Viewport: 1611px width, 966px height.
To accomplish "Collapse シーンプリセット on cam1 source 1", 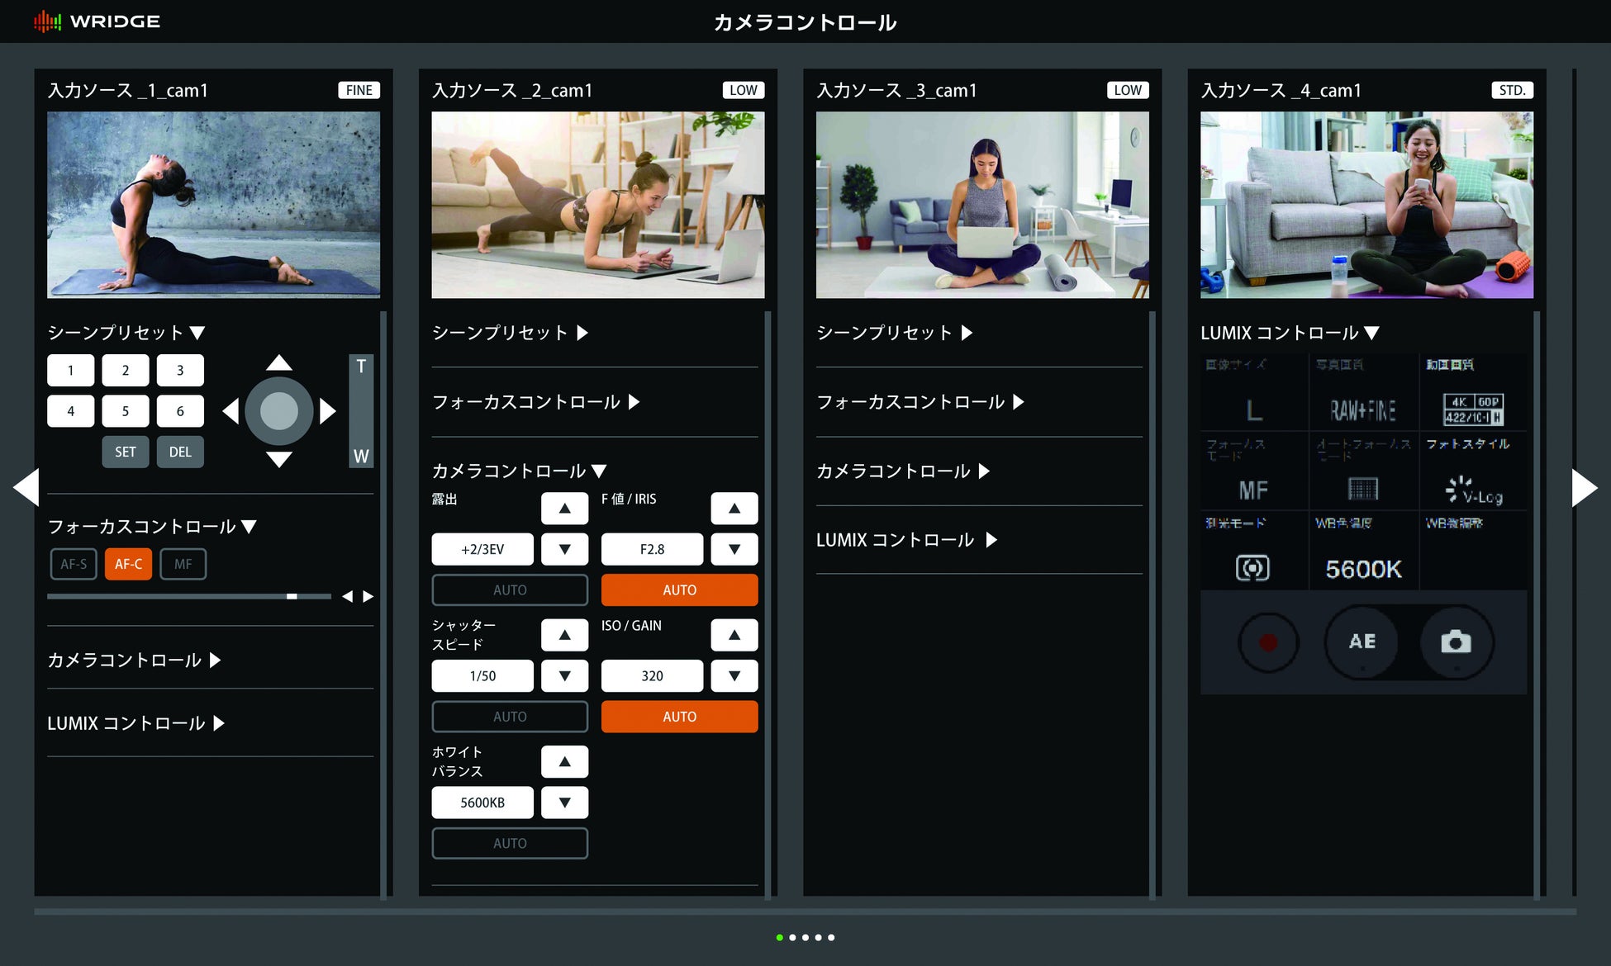I will pyautogui.click(x=126, y=333).
